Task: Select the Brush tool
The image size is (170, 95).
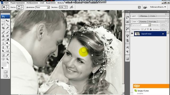Action: tap(7, 32)
